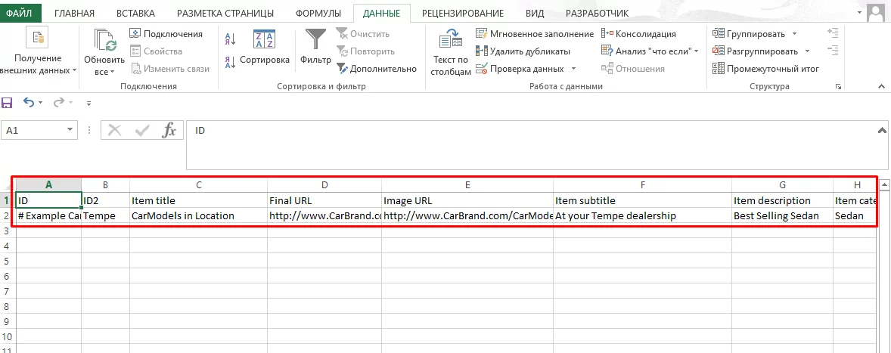Select column F header

(x=643, y=184)
